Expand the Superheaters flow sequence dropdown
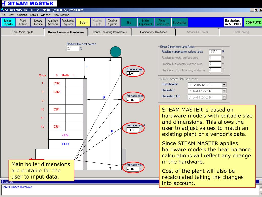Screen dimensions: 262x197 click(x=224, y=85)
